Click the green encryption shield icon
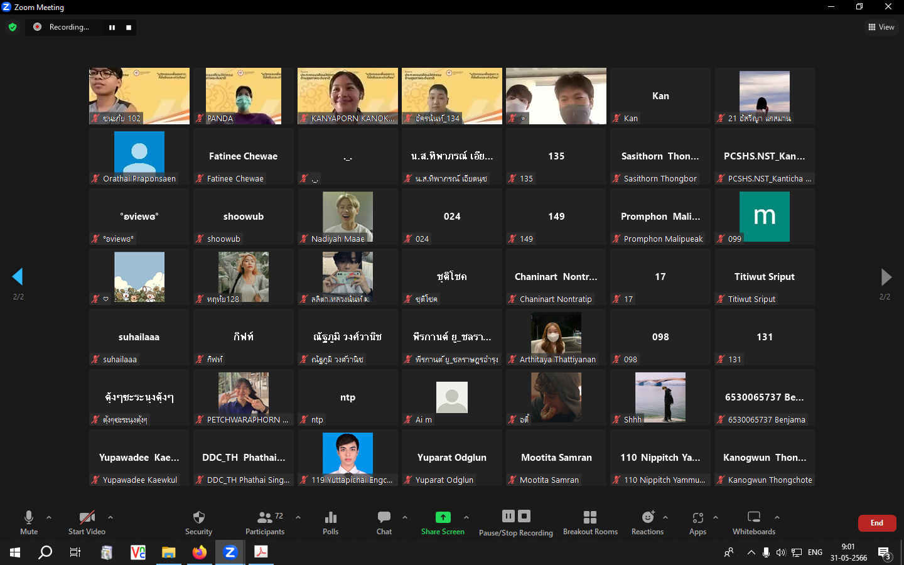Screen dimensions: 904x565 click(x=13, y=27)
